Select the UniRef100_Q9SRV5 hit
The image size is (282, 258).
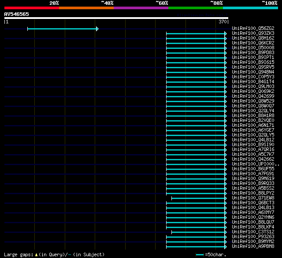(x=253, y=67)
